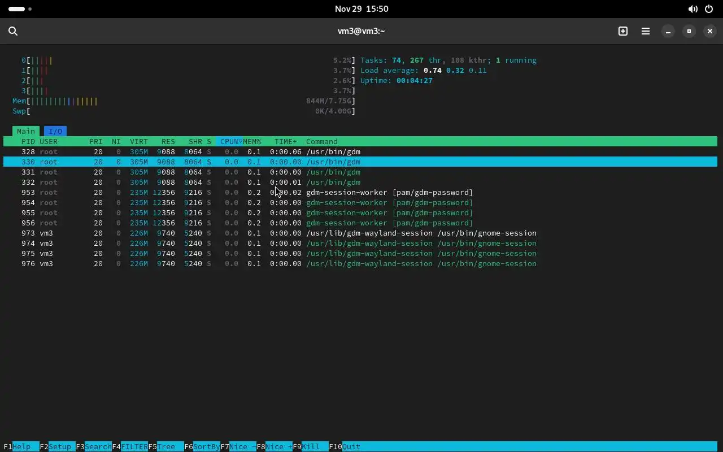This screenshot has height=452, width=723.
Task: Select gdm-wayland-session row PID 976
Action: 360,264
